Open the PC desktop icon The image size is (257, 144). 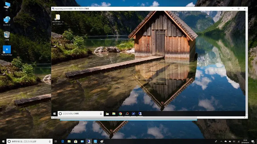click(7, 5)
